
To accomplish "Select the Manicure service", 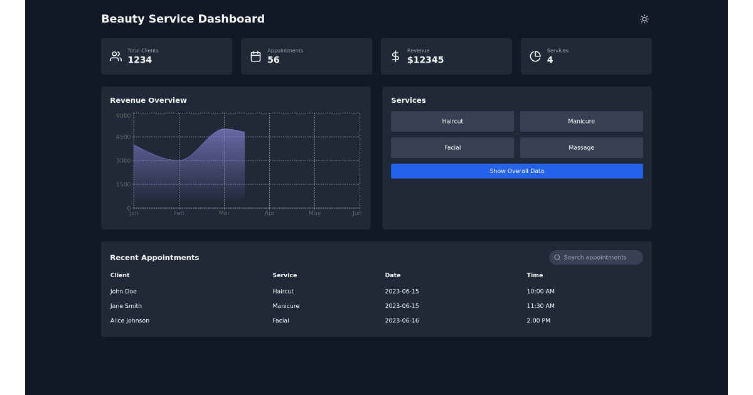I will (x=581, y=121).
